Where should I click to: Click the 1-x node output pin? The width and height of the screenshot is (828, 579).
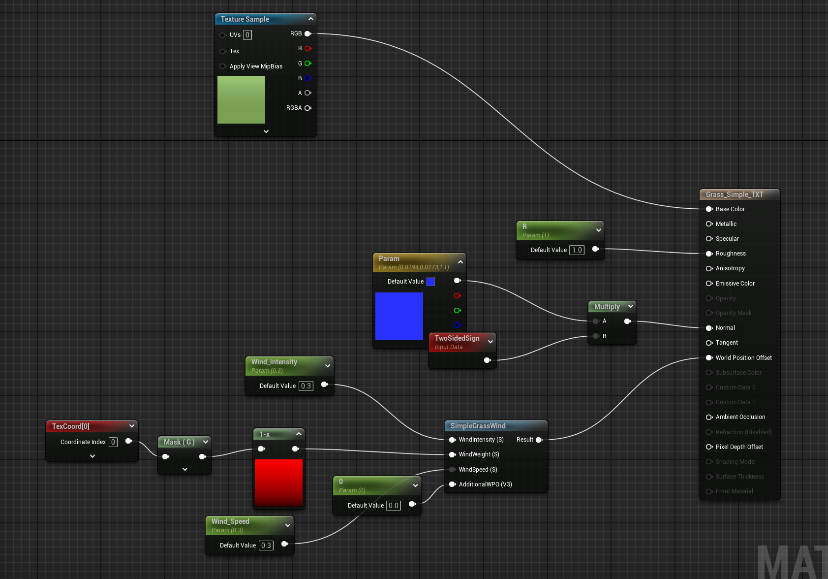(x=296, y=449)
